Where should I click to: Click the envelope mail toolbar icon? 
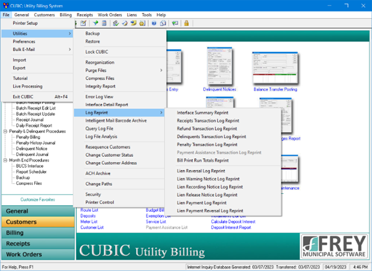pos(163,23)
